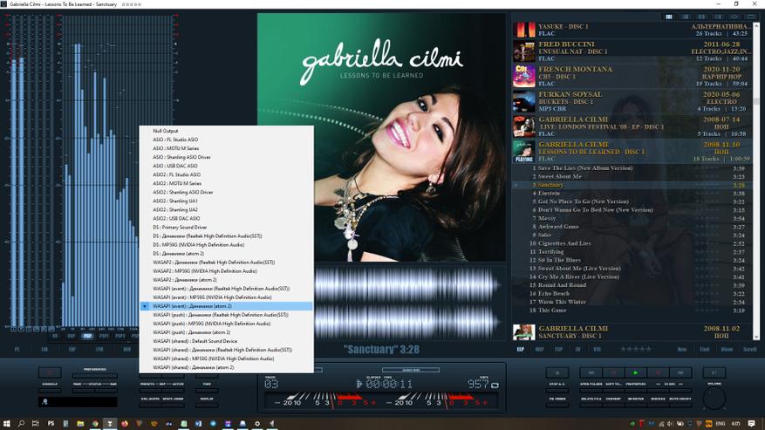Screen dimensions: 765x430
Task: Open Gabriella Cilmi Sanctuary Disc 1 album
Action: [x=632, y=332]
